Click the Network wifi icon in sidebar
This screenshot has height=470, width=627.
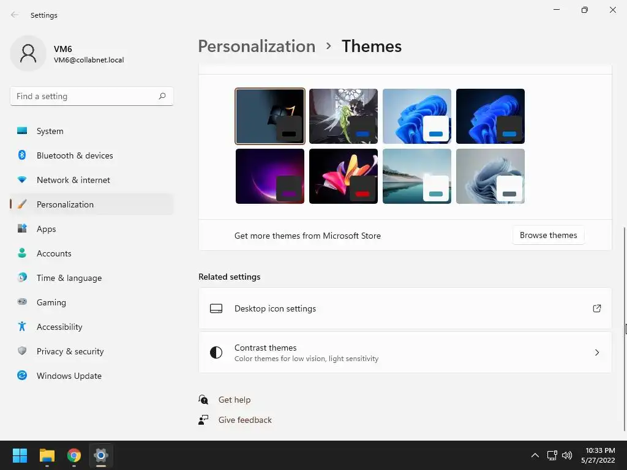click(22, 180)
